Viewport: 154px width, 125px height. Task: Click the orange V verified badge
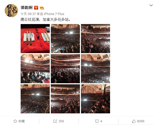pyautogui.click(x=36, y=8)
